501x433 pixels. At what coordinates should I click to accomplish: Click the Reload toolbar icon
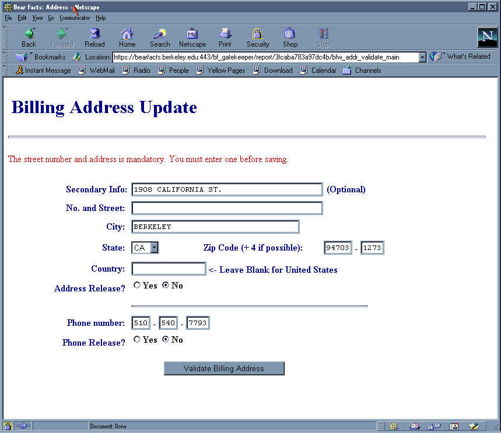coord(94,37)
